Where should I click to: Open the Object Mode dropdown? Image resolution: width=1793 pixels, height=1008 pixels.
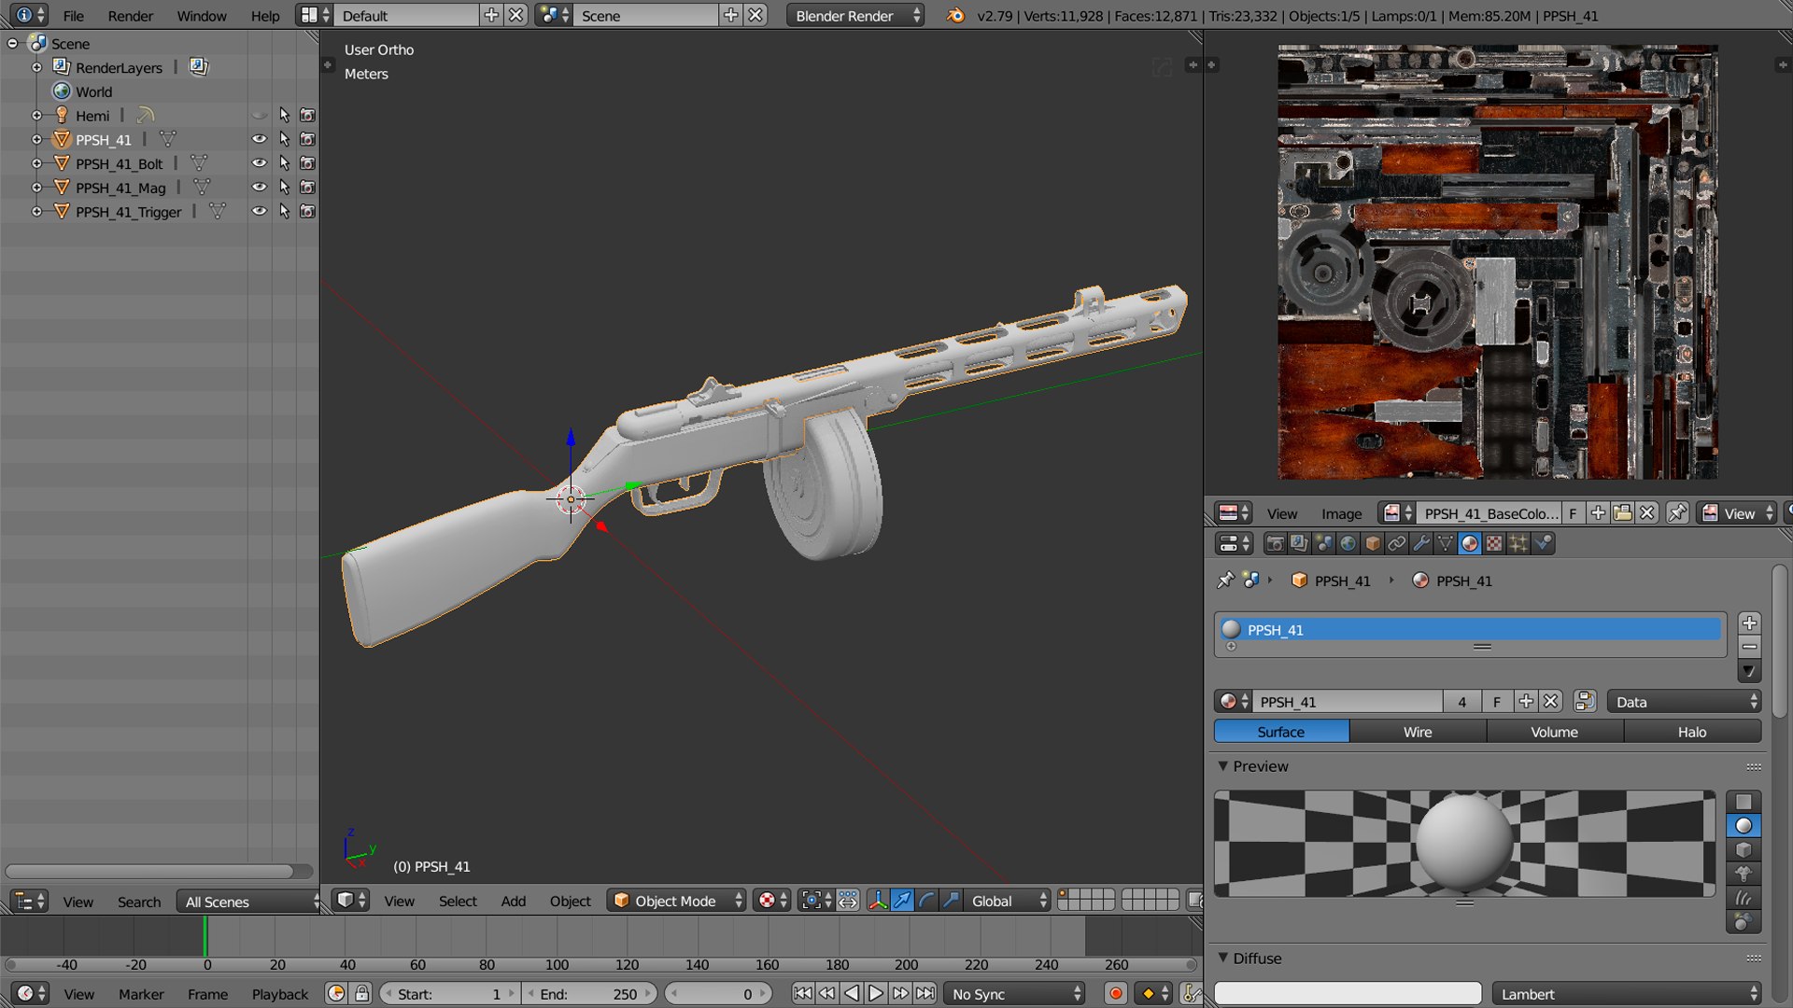point(676,901)
